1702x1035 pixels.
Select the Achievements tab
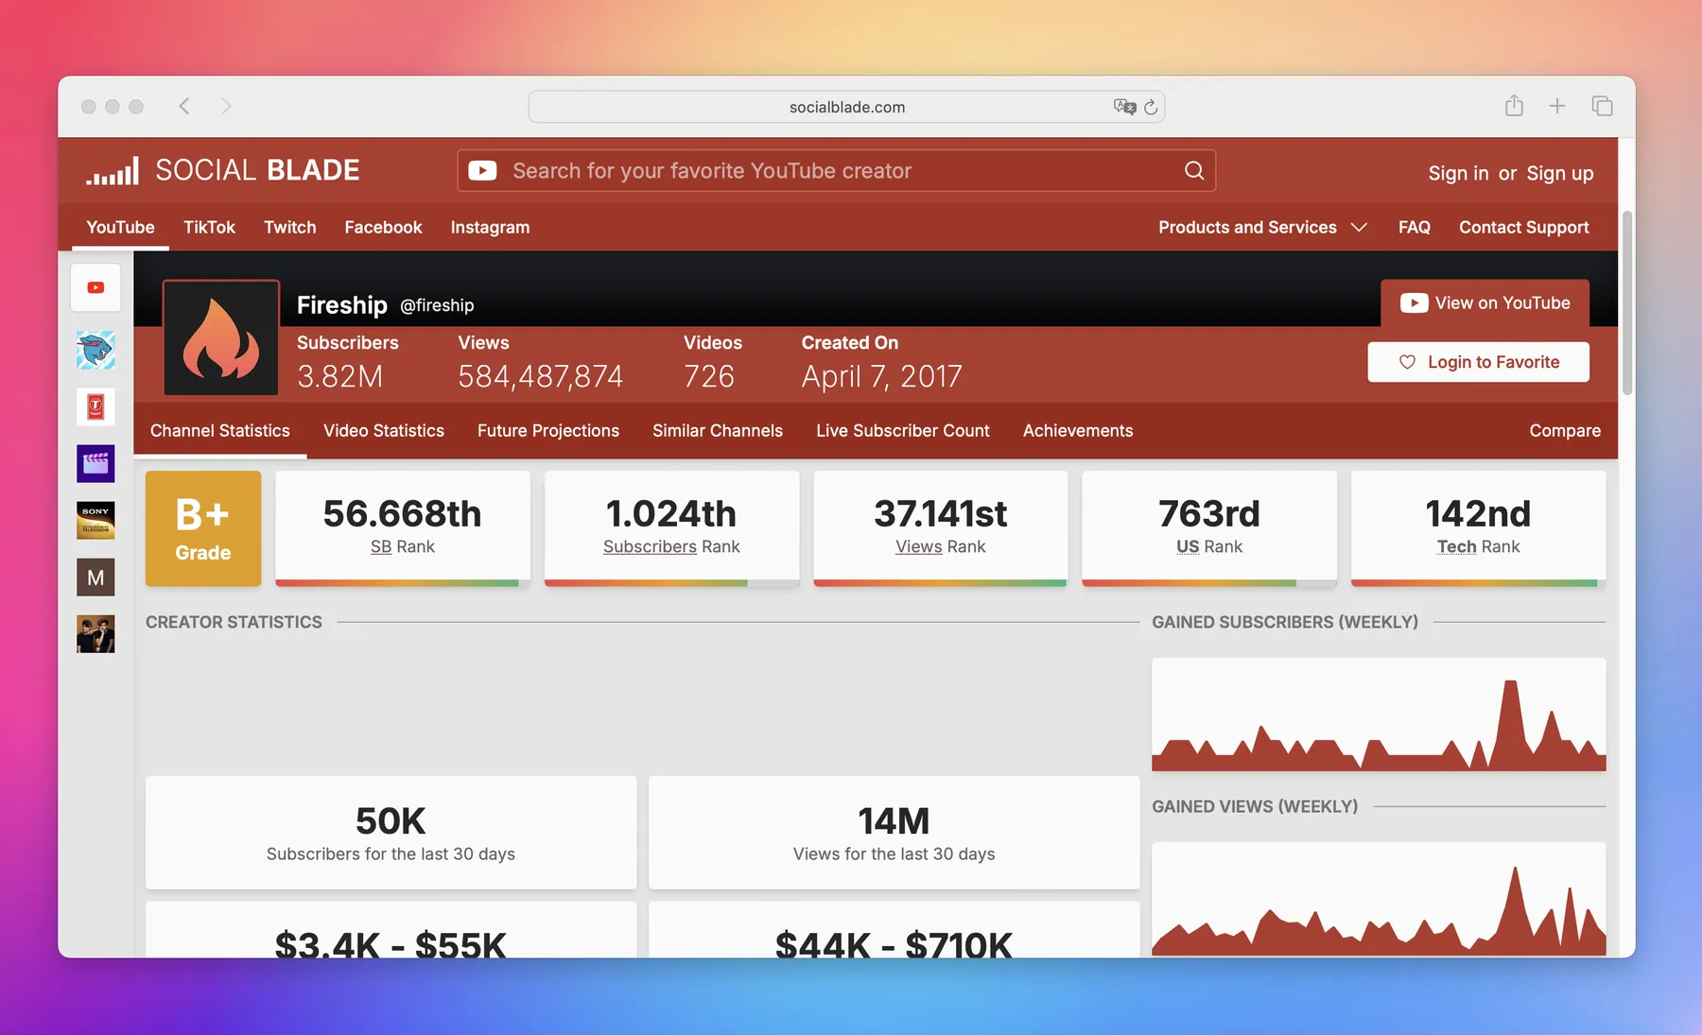tap(1077, 431)
